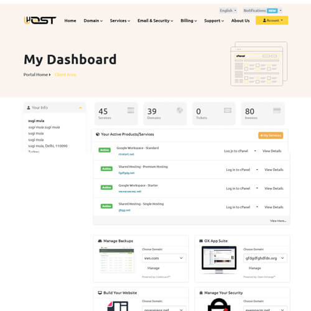Click the View More link

coord(278,221)
